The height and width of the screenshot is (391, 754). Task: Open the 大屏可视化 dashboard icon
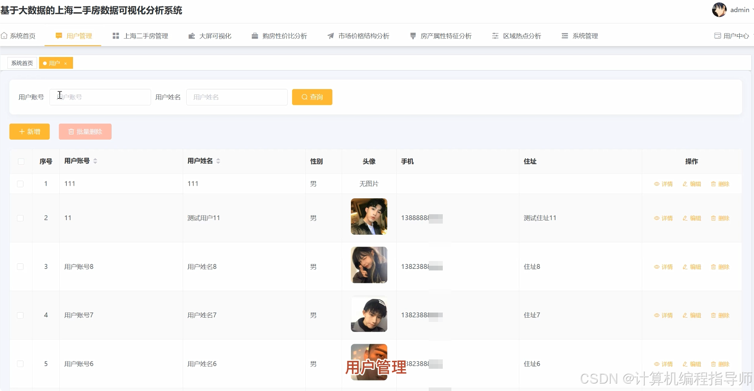coord(191,36)
